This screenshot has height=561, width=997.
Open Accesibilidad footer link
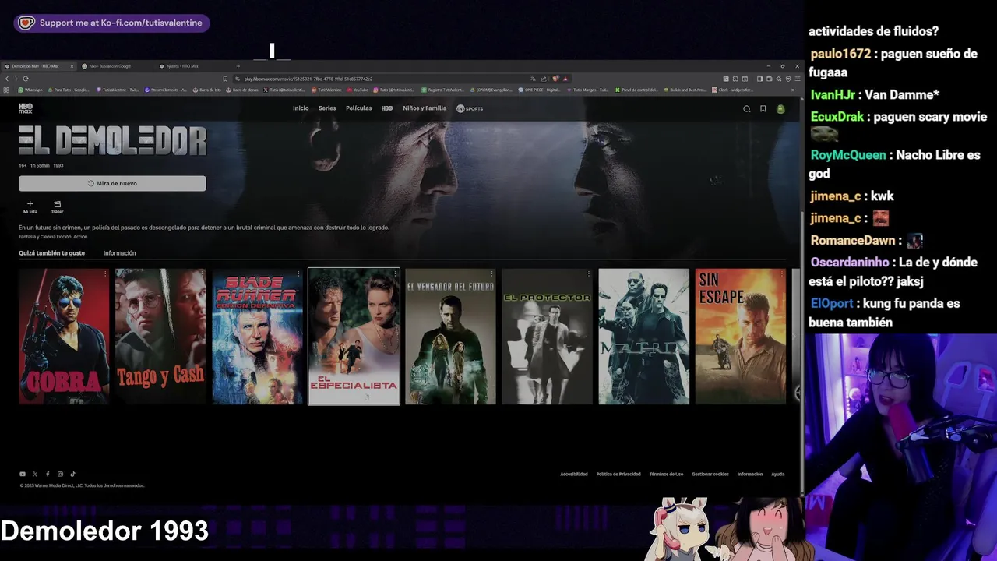(574, 474)
